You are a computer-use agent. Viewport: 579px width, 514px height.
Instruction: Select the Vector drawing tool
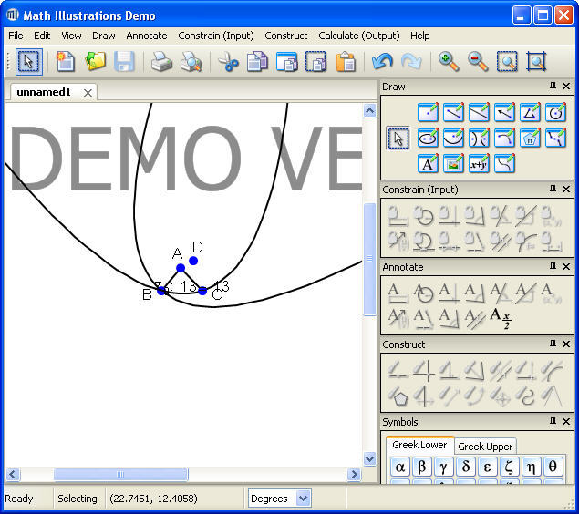[504, 112]
